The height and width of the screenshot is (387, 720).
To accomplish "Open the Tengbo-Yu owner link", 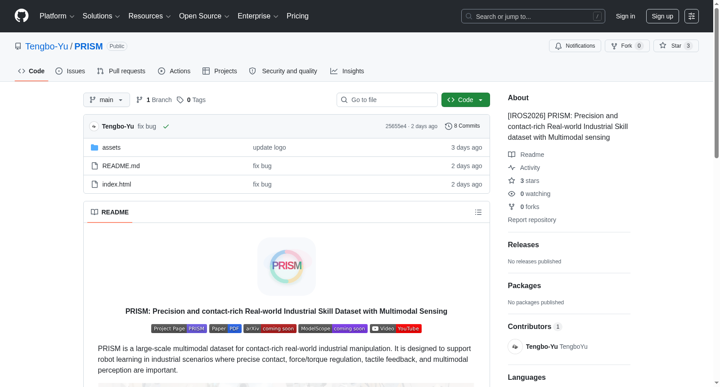I will point(47,46).
